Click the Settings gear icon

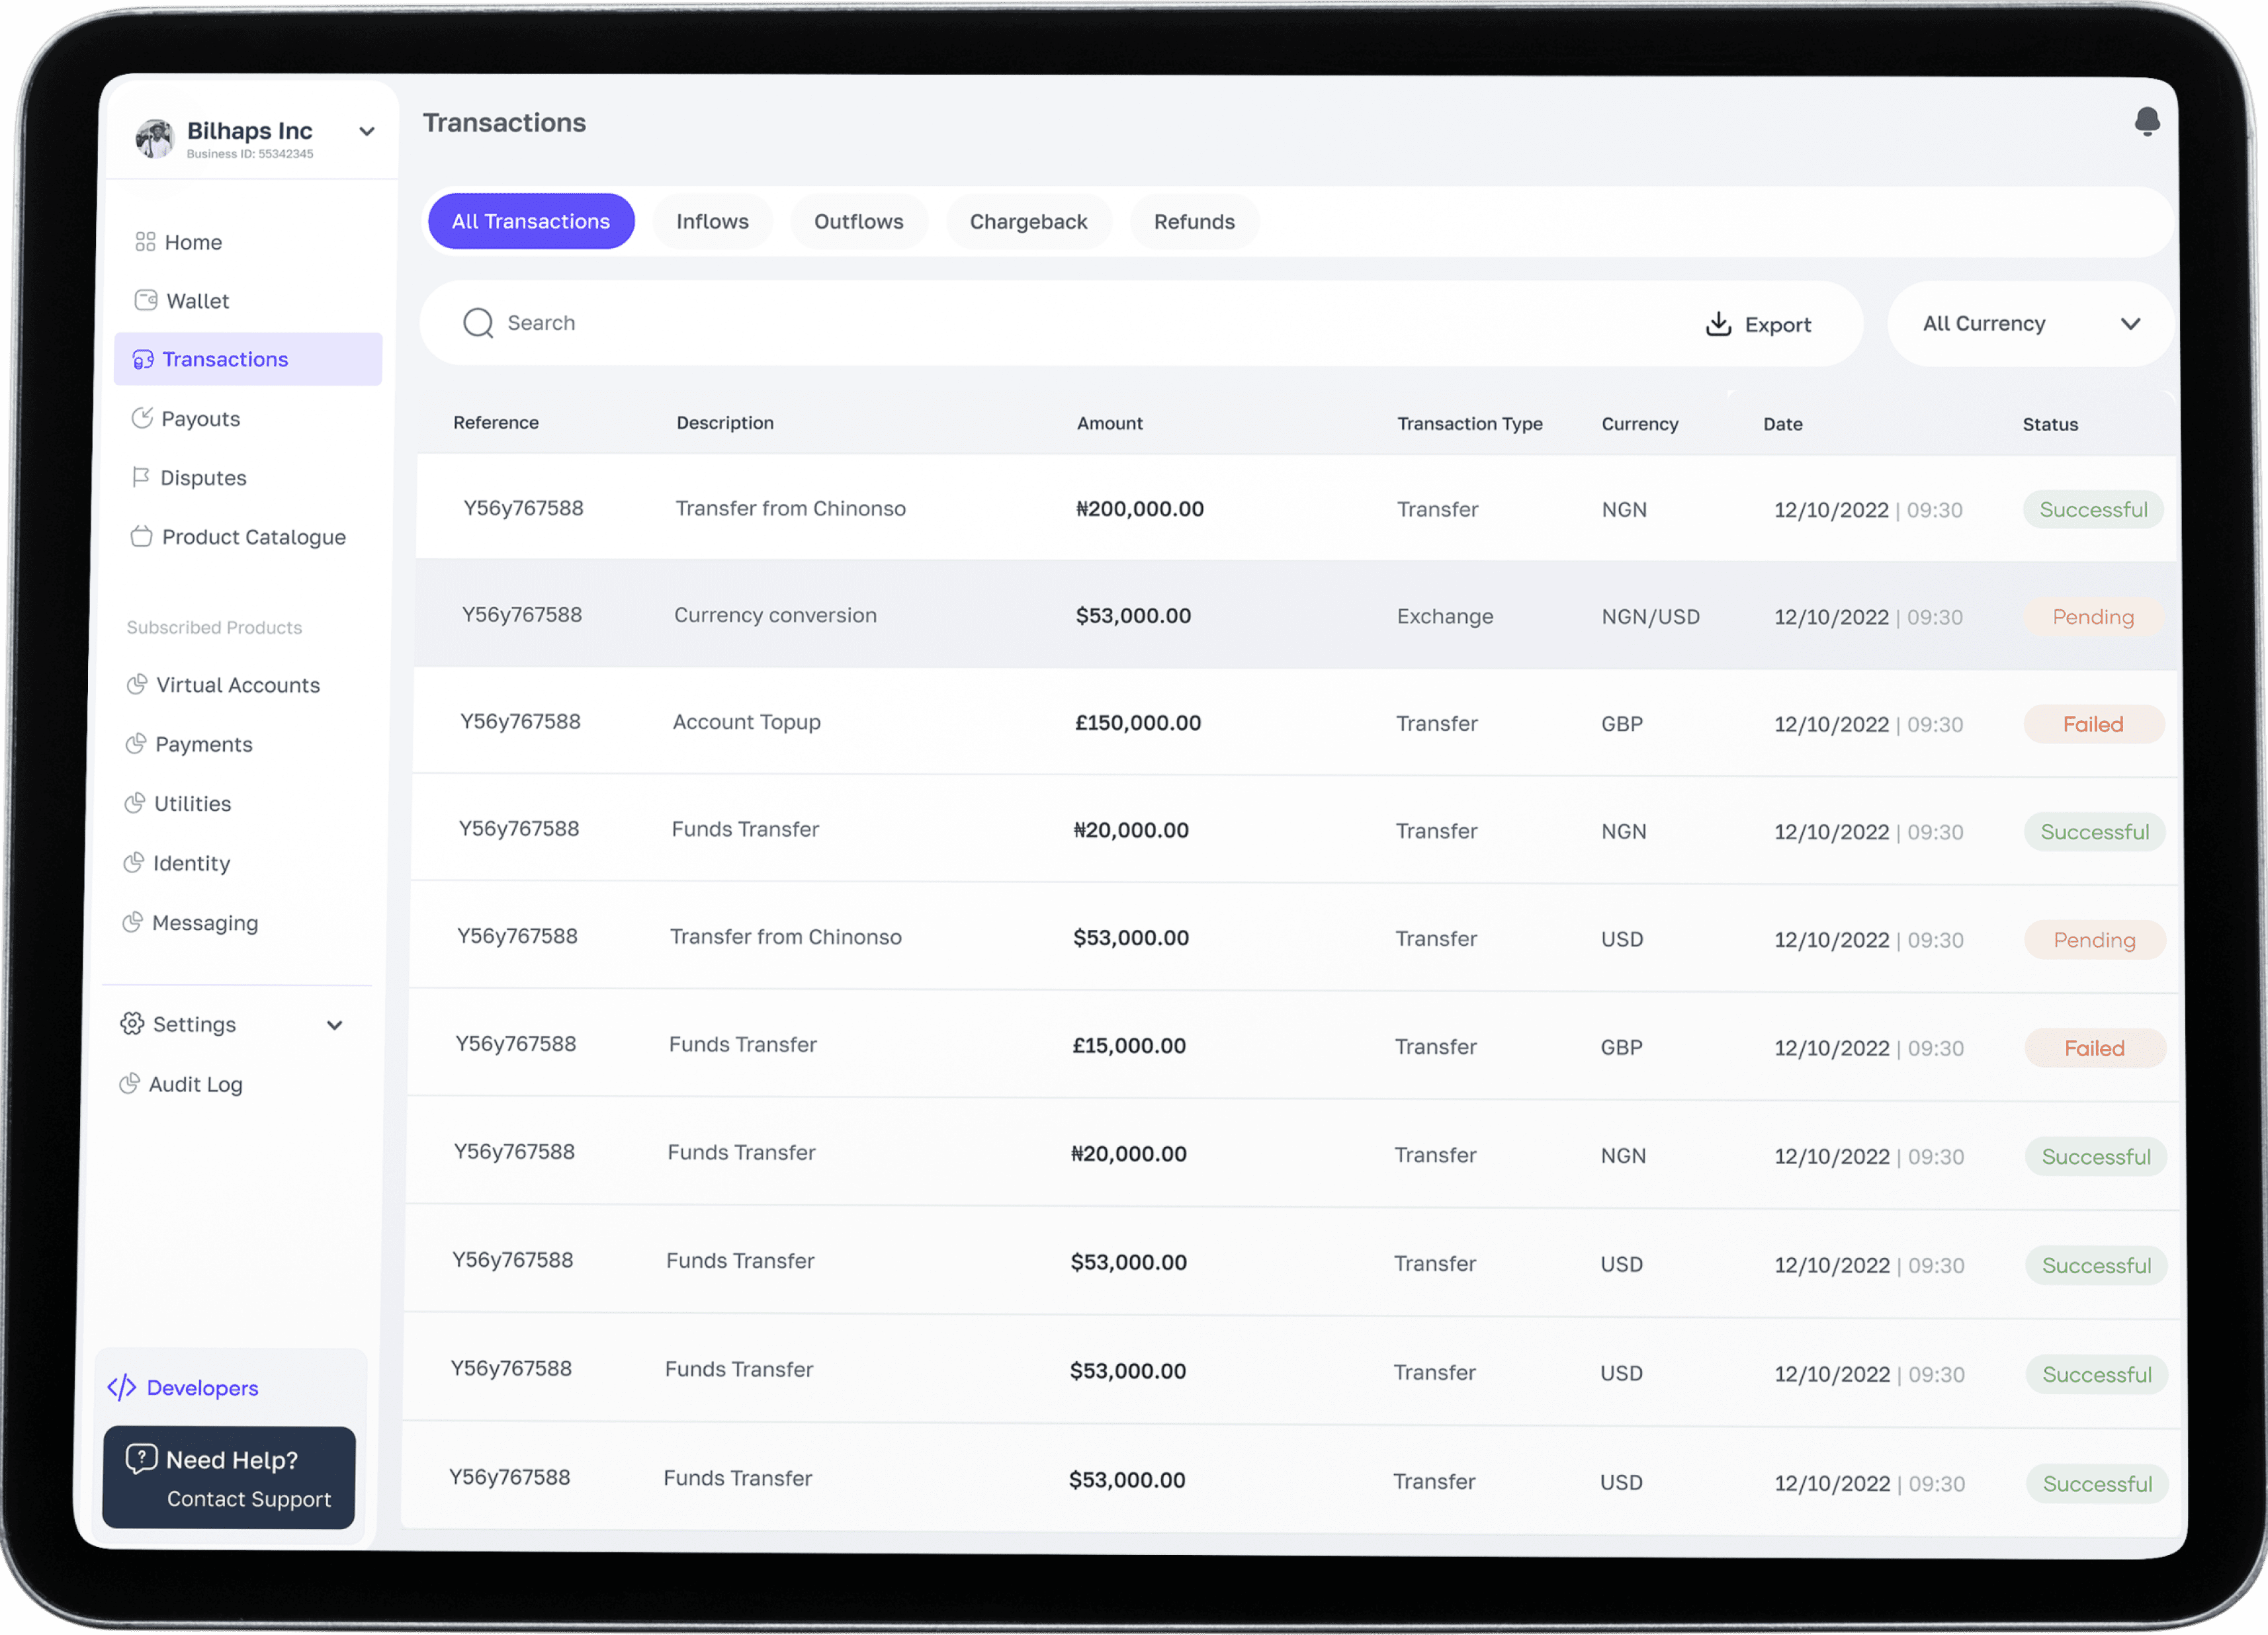(132, 1023)
